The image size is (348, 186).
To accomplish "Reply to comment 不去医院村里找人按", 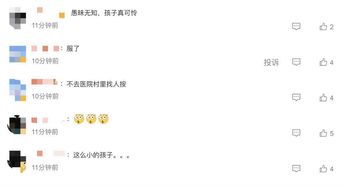I will 296,98.
